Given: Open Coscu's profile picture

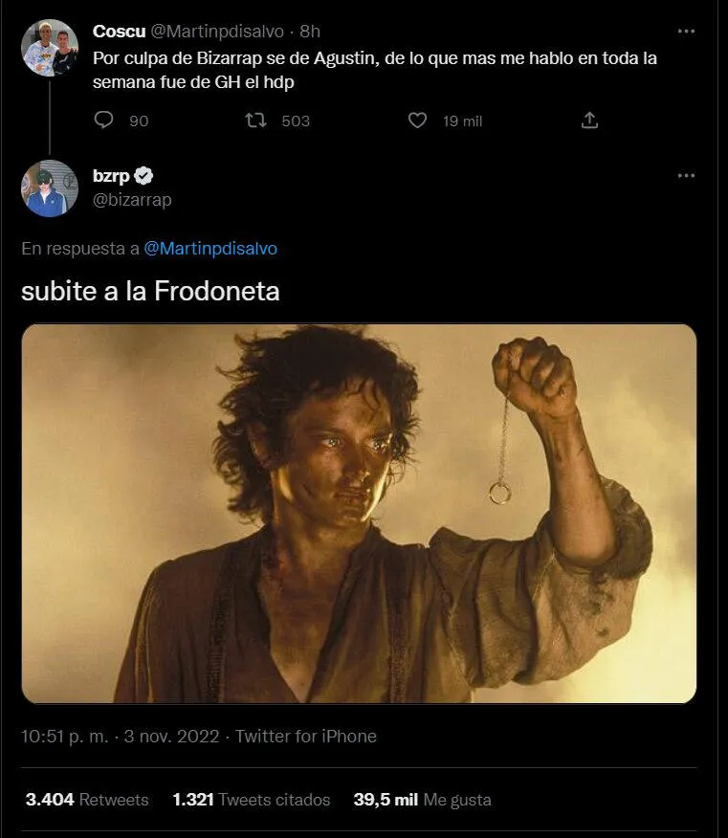Looking at the screenshot, I should pos(50,48).
